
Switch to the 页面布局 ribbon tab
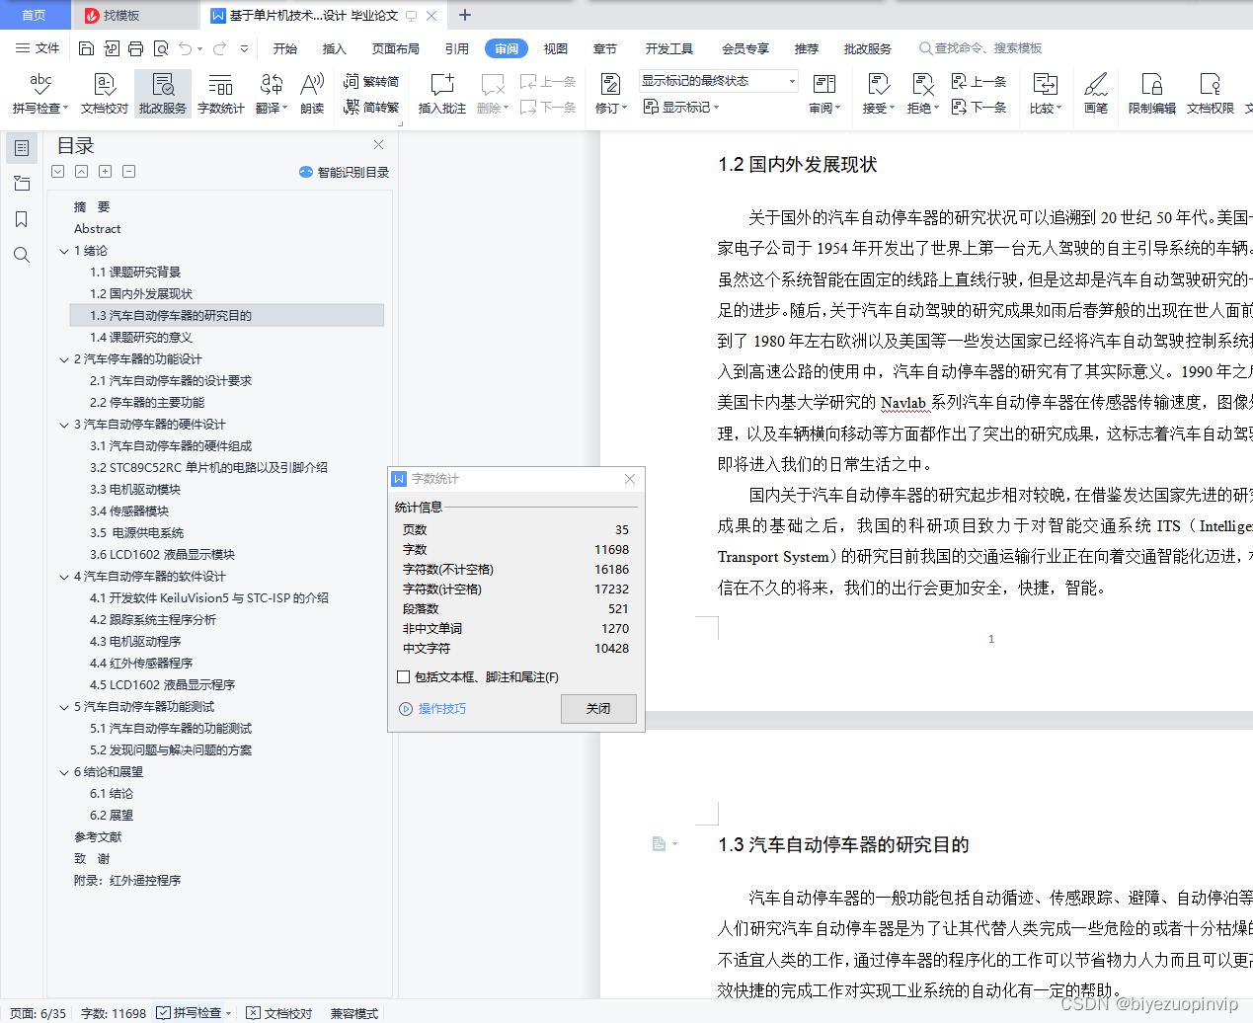(x=395, y=48)
